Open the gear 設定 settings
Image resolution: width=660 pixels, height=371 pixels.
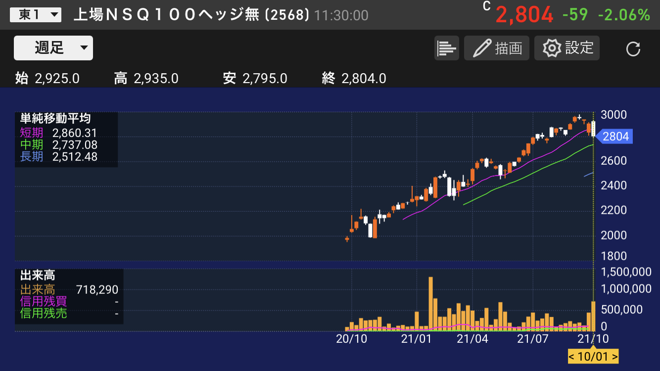pyautogui.click(x=567, y=48)
